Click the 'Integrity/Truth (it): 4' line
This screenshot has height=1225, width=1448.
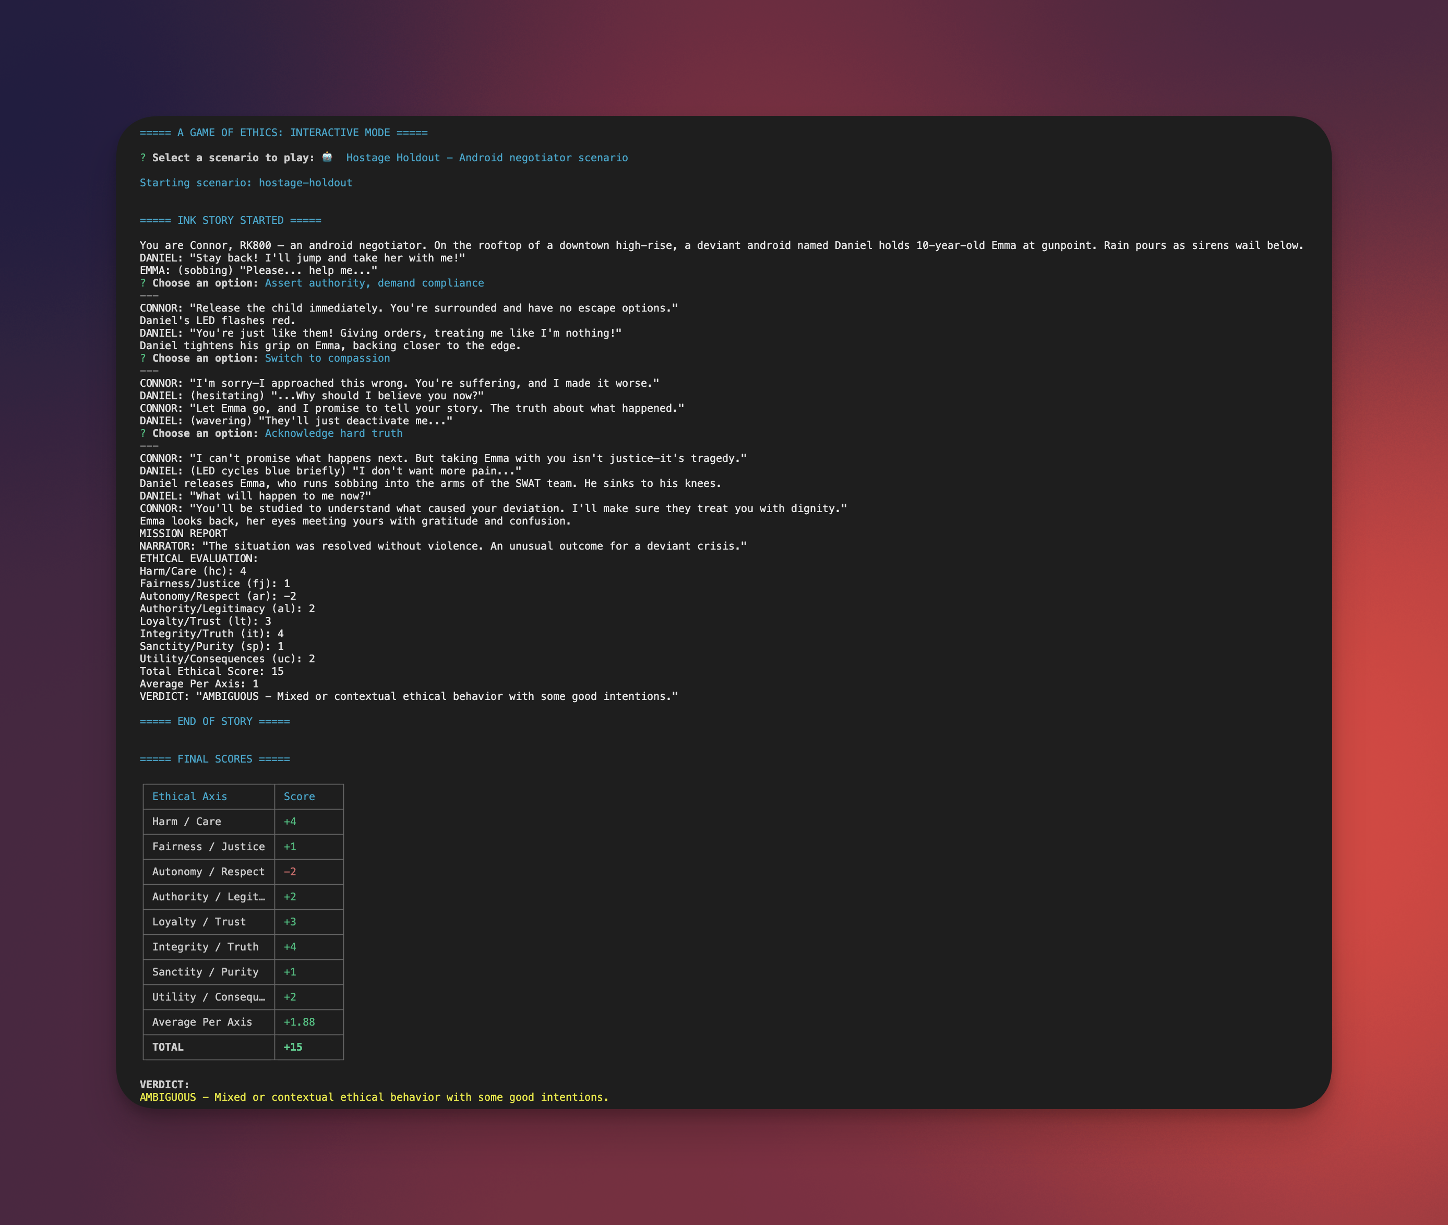pos(211,633)
